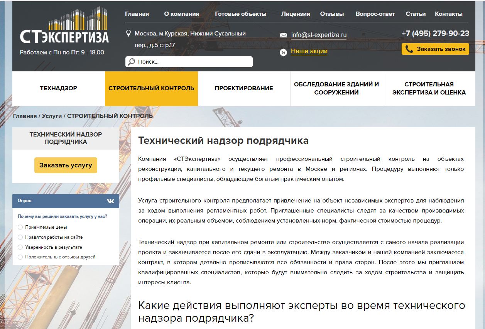Click the Заказать услугу button
This screenshot has height=329, width=485.
click(x=66, y=165)
